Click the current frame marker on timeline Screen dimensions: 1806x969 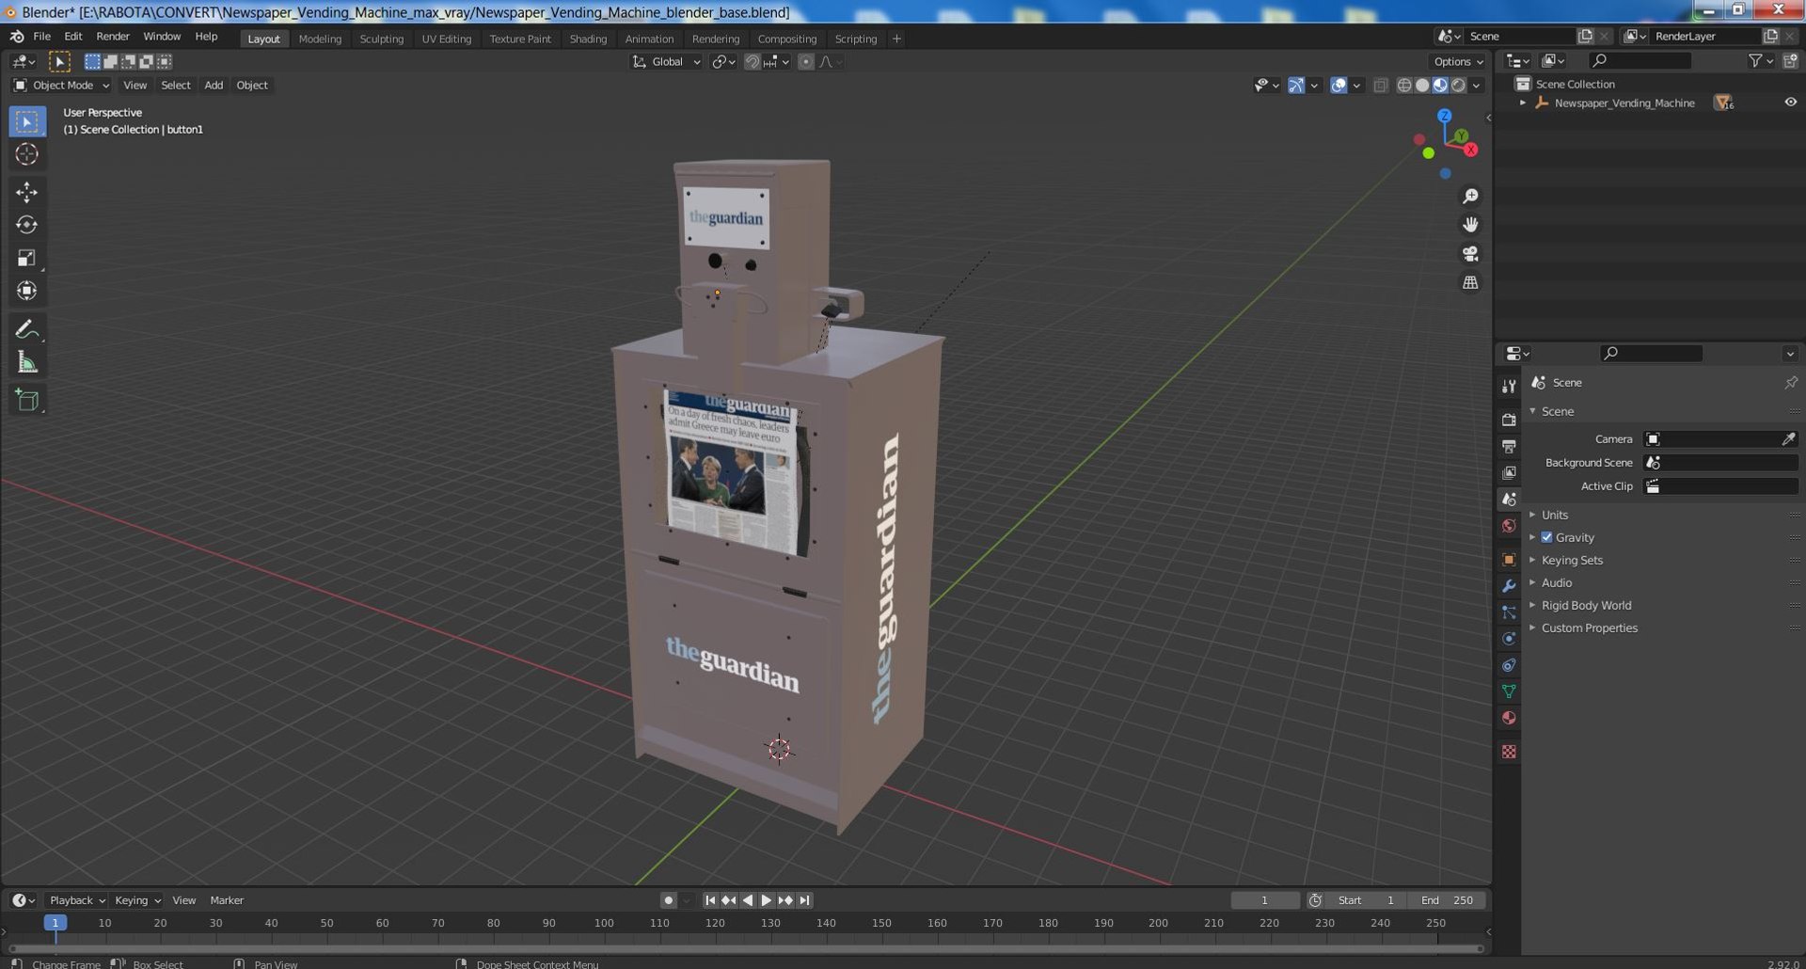click(55, 923)
